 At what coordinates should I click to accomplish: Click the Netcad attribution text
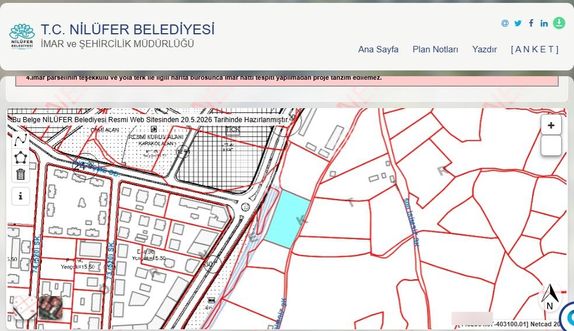click(509, 324)
